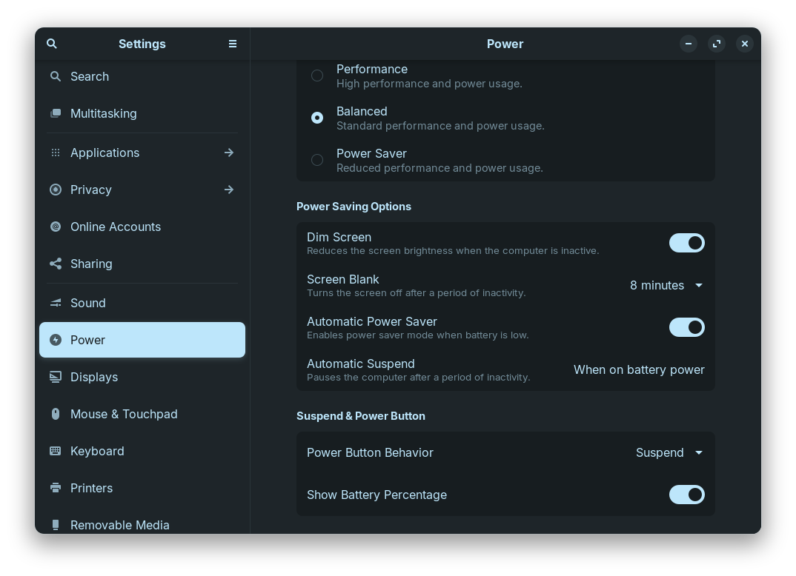Go to Displays settings
Screen dimensions: 796x576
tap(142, 377)
